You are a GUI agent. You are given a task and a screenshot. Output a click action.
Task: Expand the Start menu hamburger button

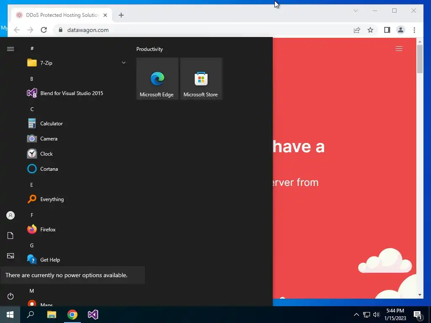[11, 49]
